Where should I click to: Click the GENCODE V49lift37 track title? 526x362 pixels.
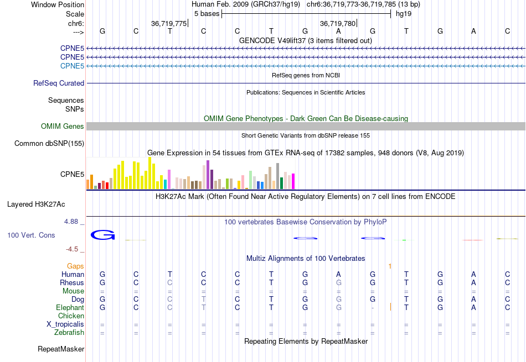tap(305, 40)
